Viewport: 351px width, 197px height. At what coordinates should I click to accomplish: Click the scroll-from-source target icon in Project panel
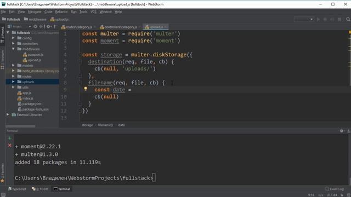tap(35, 27)
